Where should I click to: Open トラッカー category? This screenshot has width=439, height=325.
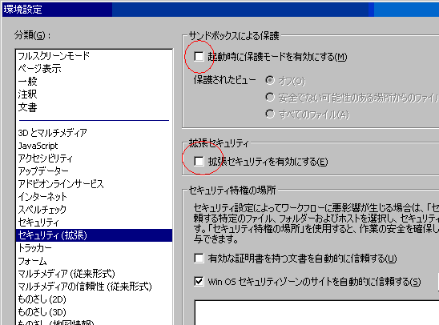click(x=94, y=248)
